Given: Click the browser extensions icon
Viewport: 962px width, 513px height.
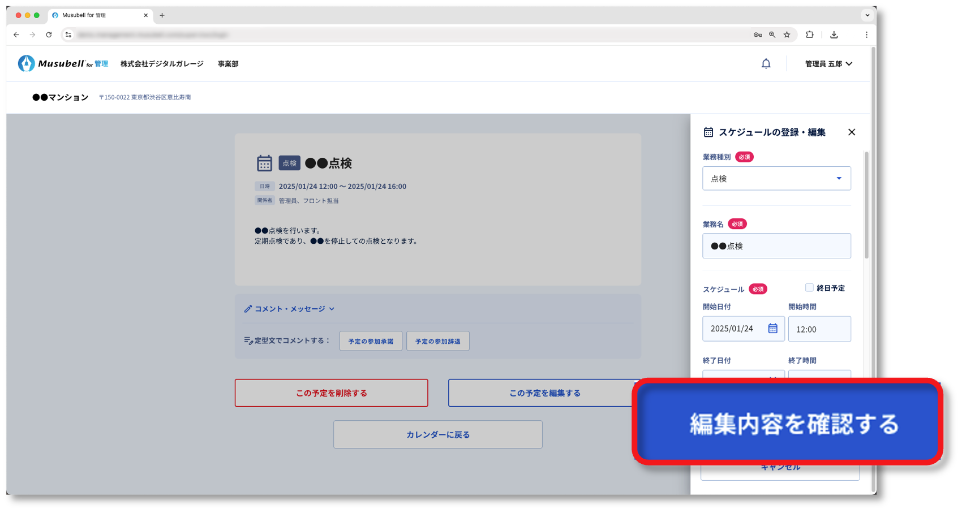Looking at the screenshot, I should coord(810,35).
